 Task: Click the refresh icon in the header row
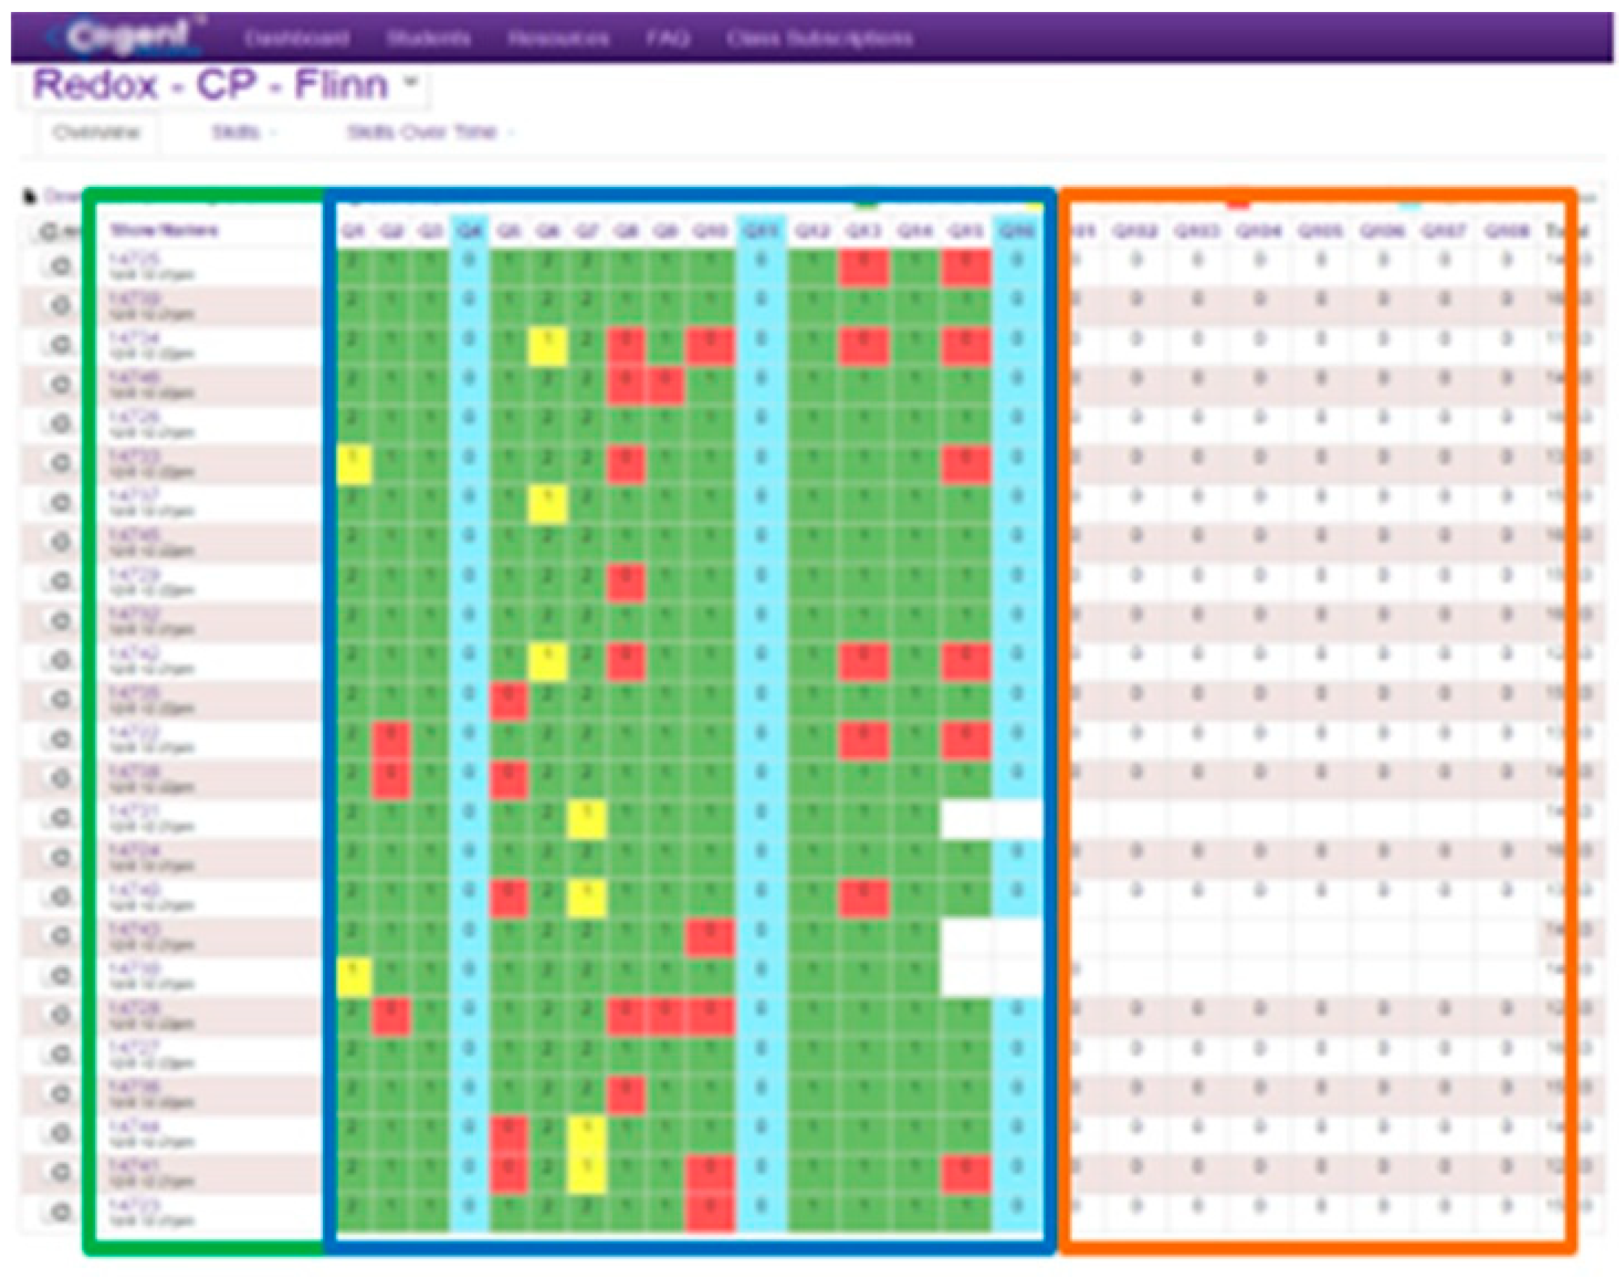pyautogui.click(x=49, y=232)
